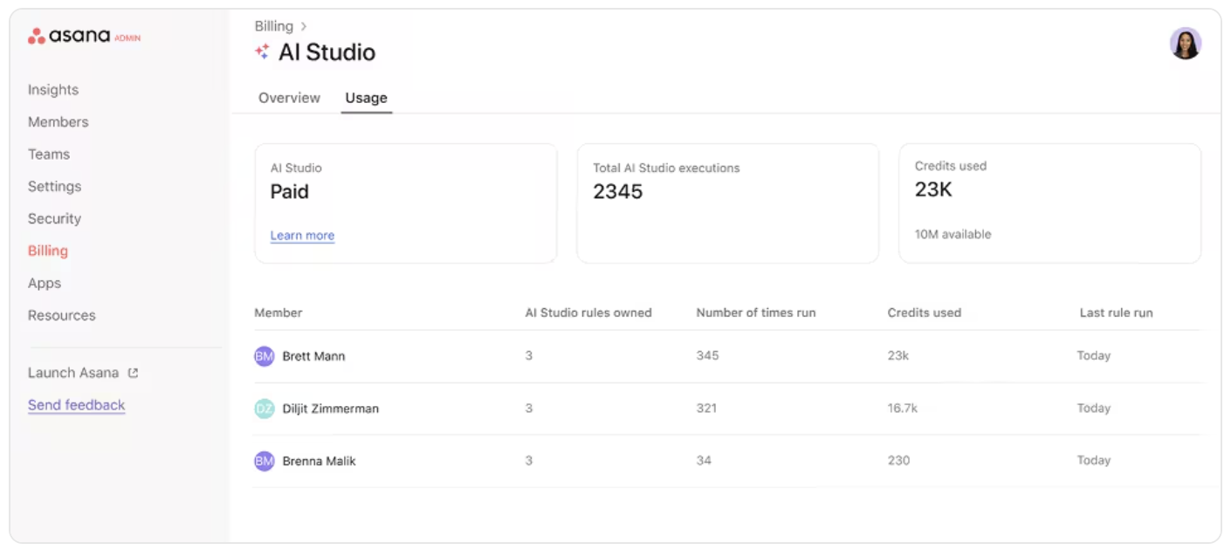
Task: Click Diljit Zimmerman's DZ avatar
Action: [264, 409]
